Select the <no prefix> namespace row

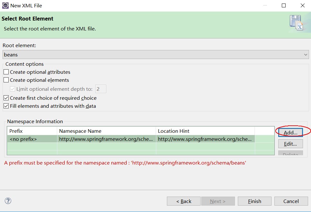[x=131, y=139]
